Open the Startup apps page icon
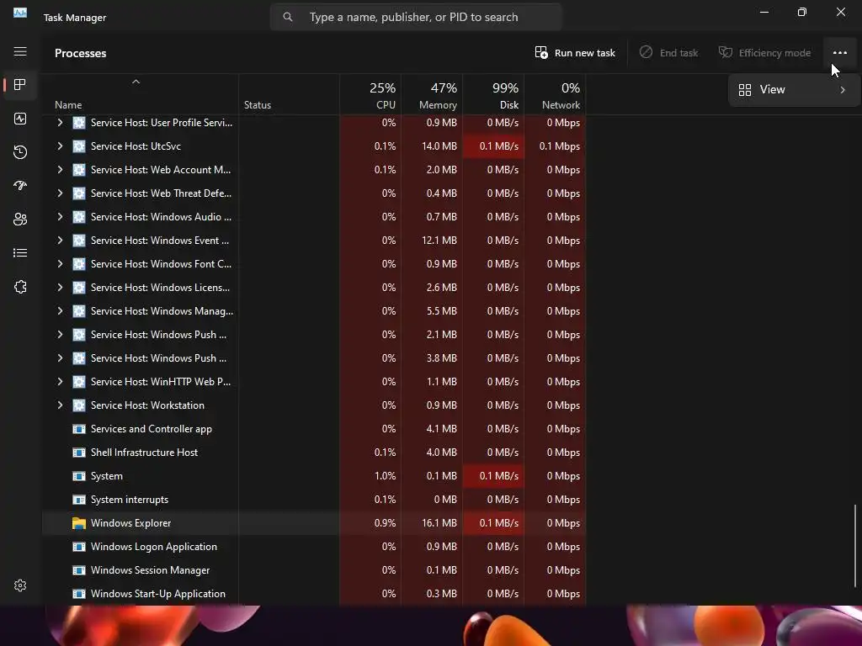 [x=20, y=186]
